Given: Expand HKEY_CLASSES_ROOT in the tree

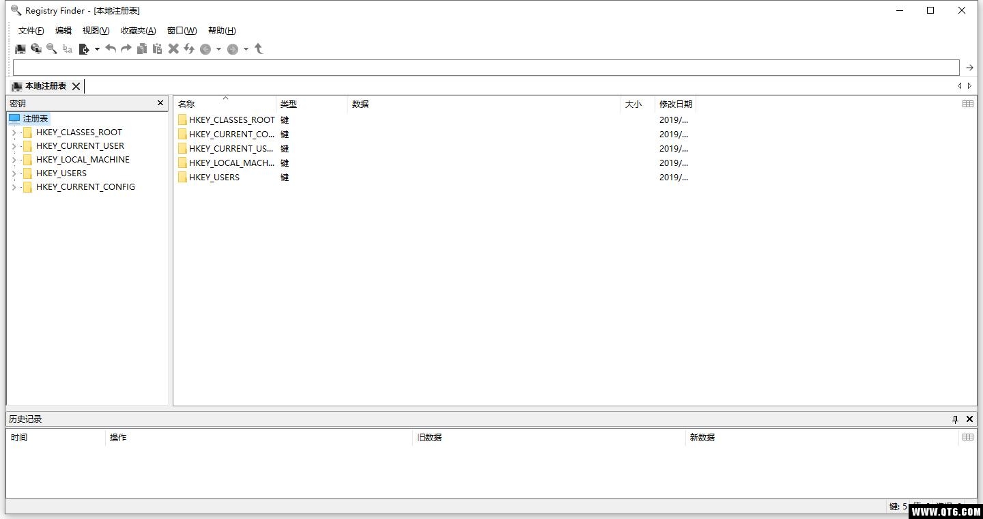Looking at the screenshot, I should (x=14, y=132).
